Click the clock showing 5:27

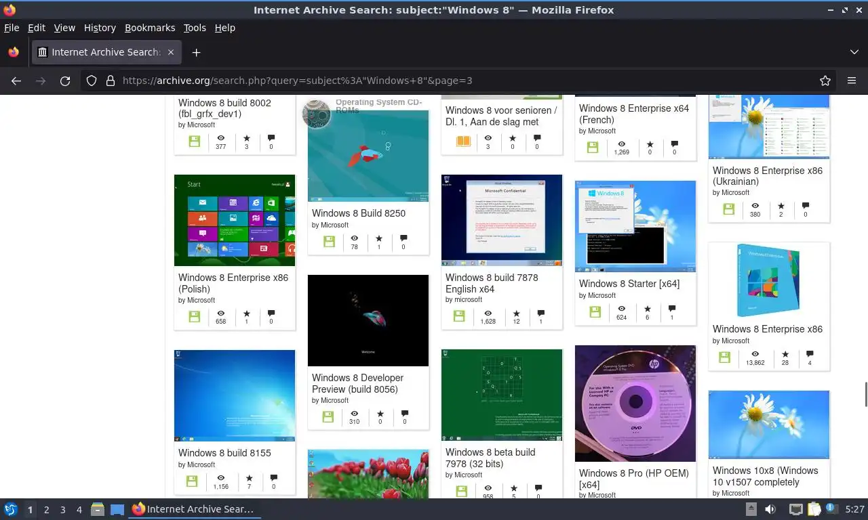(855, 509)
